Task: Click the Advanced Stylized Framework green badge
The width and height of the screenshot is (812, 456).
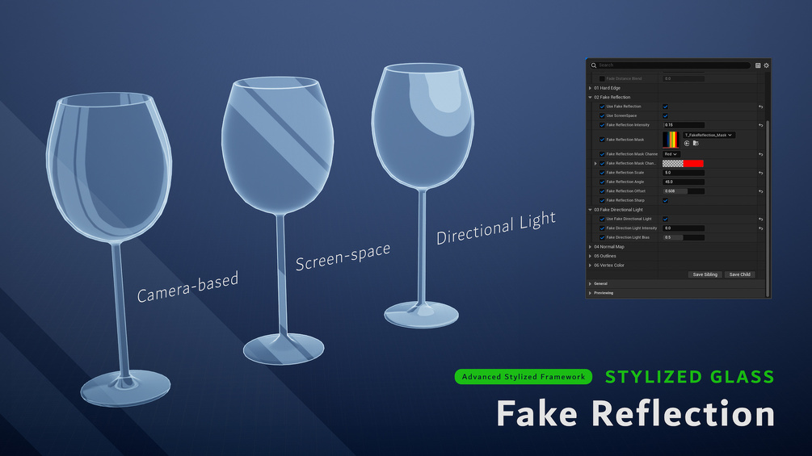Action: tap(523, 376)
